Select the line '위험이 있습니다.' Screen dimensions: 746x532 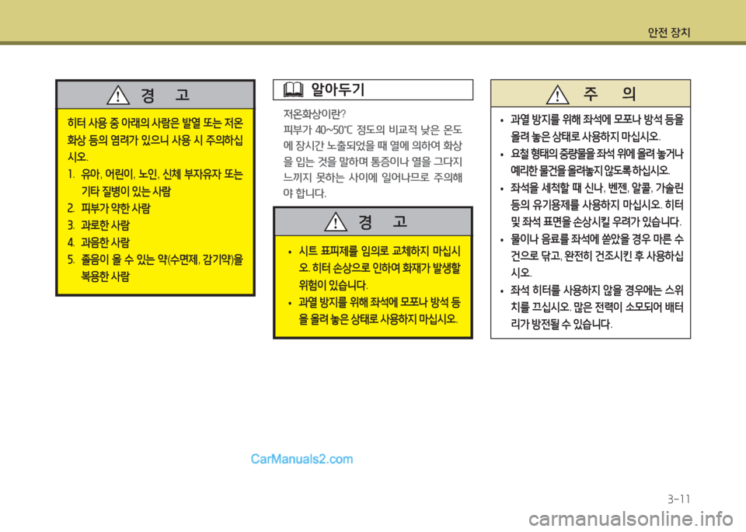[333, 285]
